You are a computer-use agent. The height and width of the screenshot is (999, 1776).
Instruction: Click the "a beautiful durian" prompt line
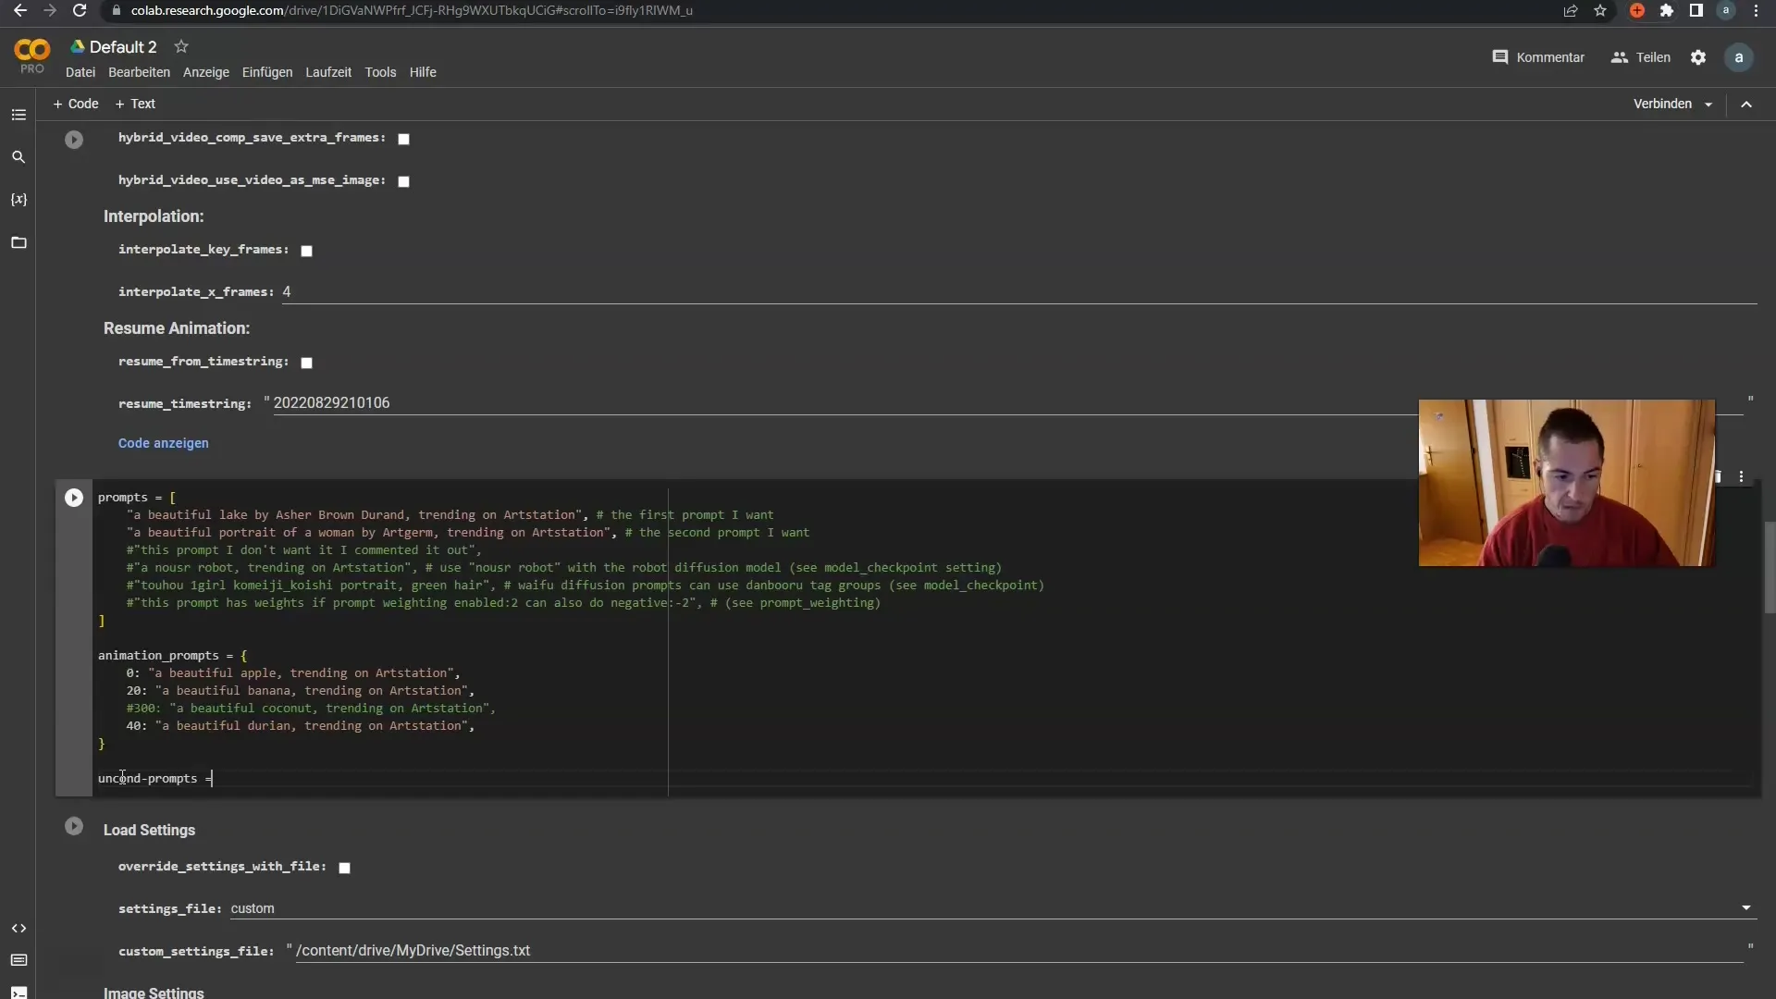[301, 726]
